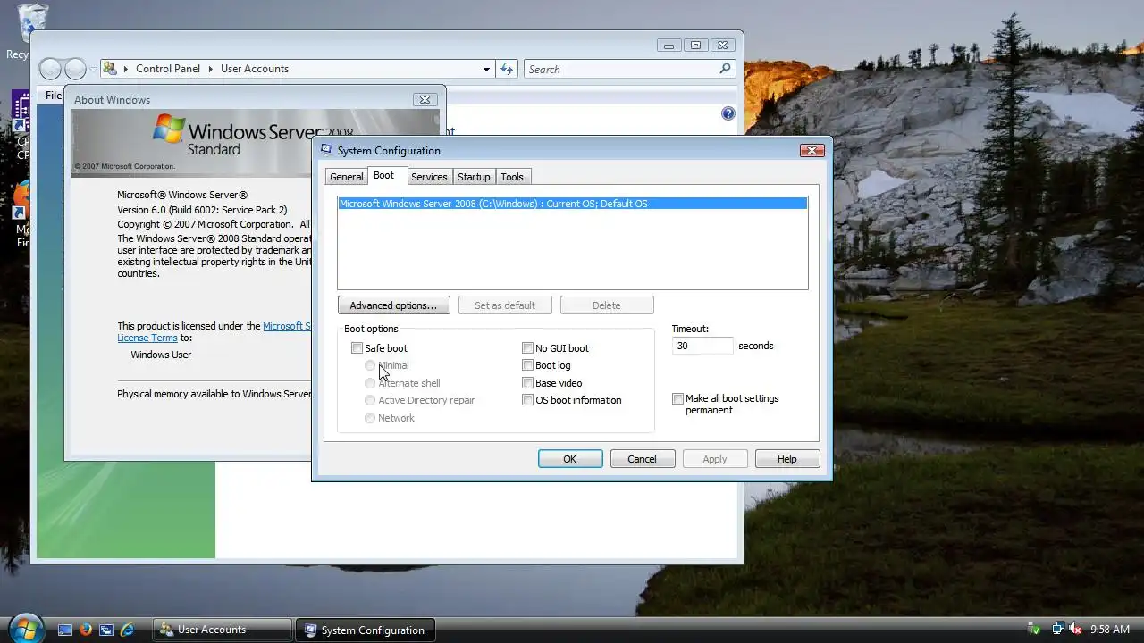Open the Start menu orb
Screen dimensions: 1144x643
[25, 627]
